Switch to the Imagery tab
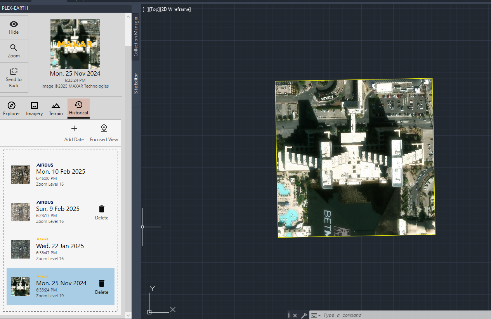 click(x=34, y=109)
